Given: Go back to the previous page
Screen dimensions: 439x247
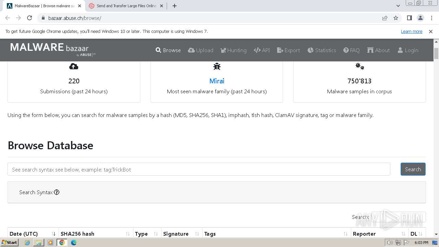Looking at the screenshot, I should point(8,18).
